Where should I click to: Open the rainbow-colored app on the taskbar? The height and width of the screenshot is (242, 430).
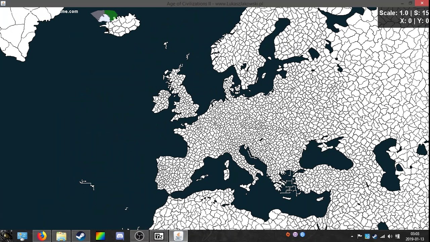pos(100,236)
